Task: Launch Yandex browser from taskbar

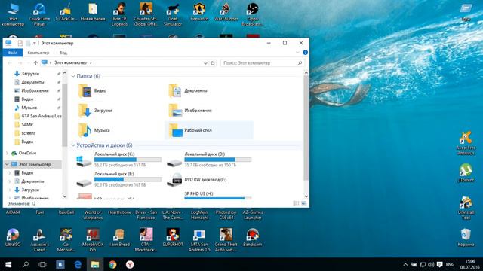Action: coord(130,264)
